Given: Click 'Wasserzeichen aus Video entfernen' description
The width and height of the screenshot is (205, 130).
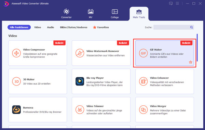Looking at the screenshot, I should pyautogui.click(x=106, y=55).
